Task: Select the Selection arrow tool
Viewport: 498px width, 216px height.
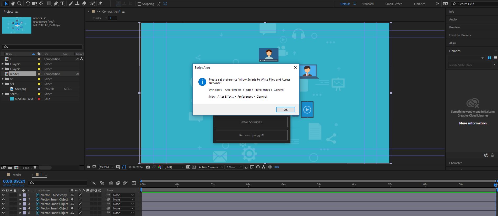Action: (x=6, y=4)
